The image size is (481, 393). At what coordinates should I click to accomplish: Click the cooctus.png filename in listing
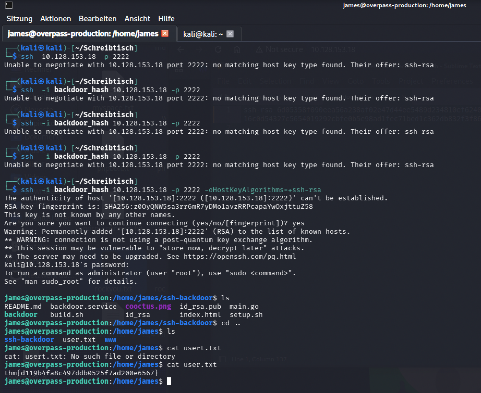(148, 306)
